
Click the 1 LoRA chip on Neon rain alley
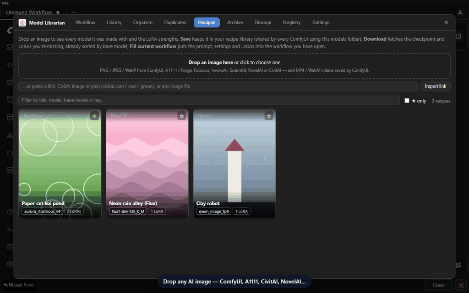157,212
